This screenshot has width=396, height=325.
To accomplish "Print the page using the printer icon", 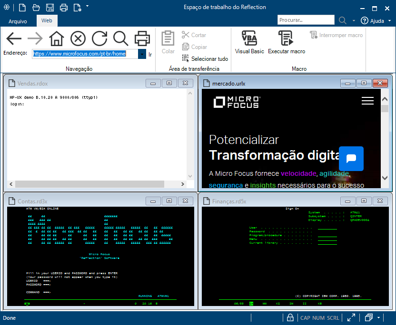I will coord(142,38).
